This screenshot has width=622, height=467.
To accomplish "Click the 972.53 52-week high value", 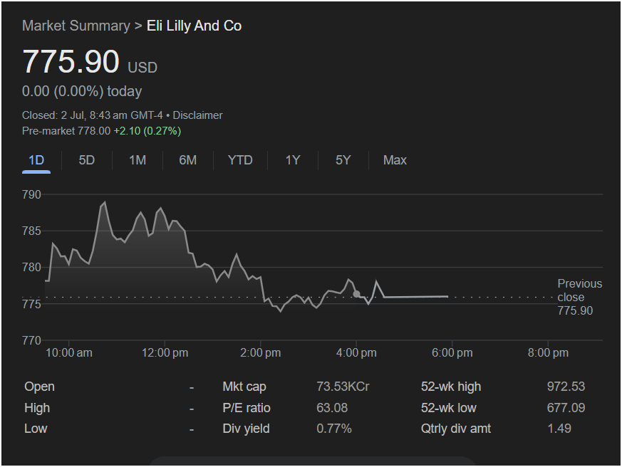I will 566,387.
